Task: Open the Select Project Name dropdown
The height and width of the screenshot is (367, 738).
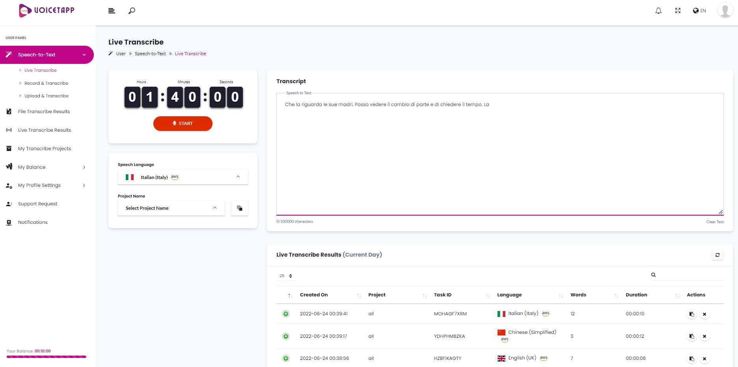Action: [171, 208]
